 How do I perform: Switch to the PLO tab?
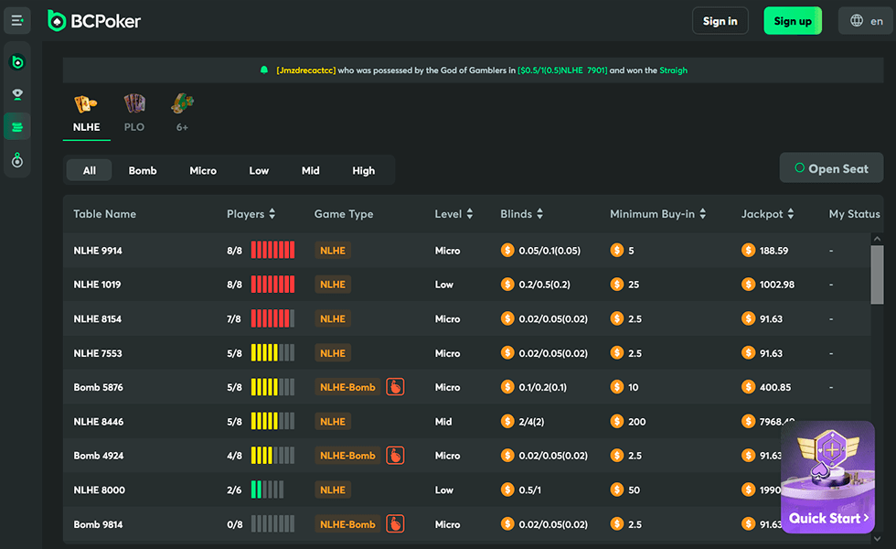[x=134, y=127]
